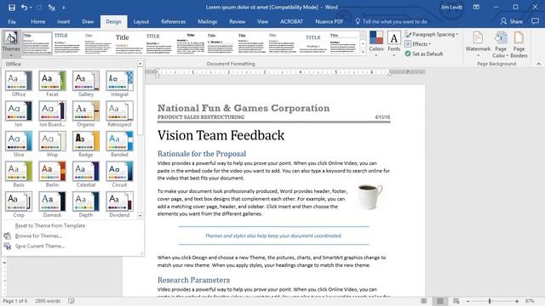Click Set as Default
This screenshot has width=545, height=306.
pyautogui.click(x=424, y=54)
